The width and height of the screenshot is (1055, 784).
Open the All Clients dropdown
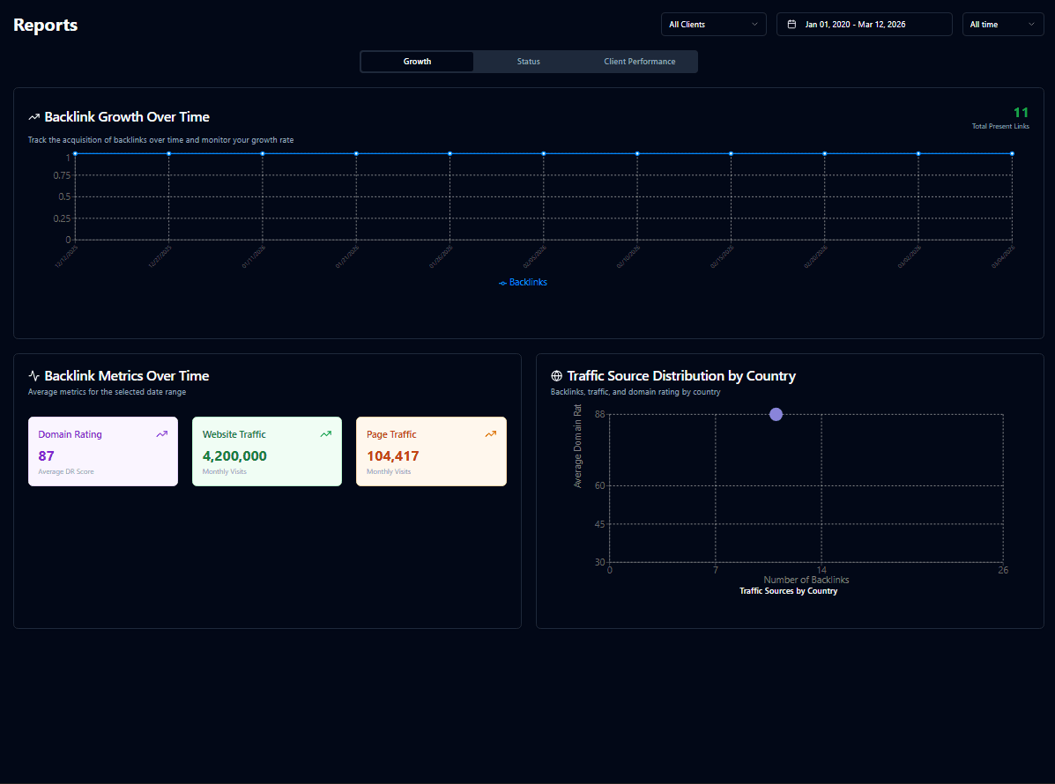point(713,25)
